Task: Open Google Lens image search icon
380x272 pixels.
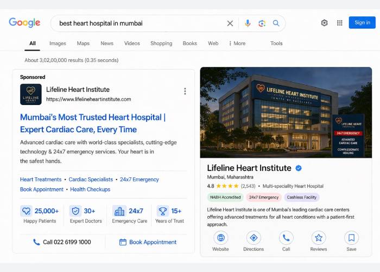Action: 262,23
